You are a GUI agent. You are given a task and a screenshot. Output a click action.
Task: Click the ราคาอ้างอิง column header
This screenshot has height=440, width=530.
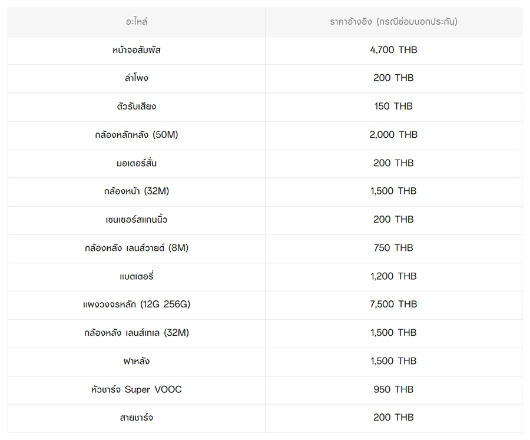pyautogui.click(x=393, y=22)
